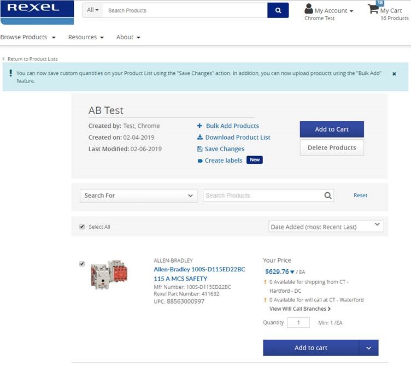Screen dimensions: 411x367
Task: Click Last Modified 02-06-2019 text
Action: tap(125, 149)
